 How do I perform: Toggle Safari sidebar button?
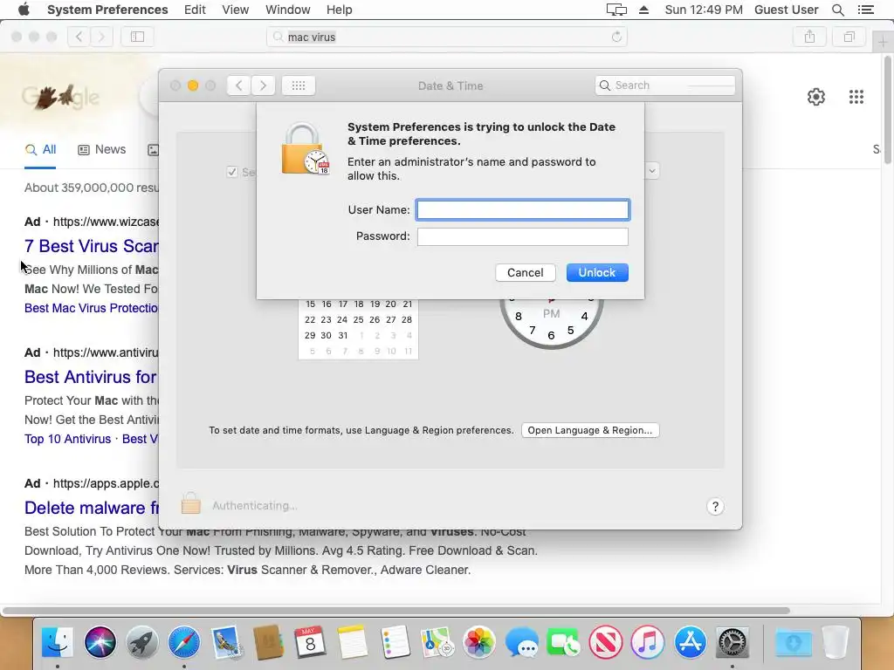point(137,37)
